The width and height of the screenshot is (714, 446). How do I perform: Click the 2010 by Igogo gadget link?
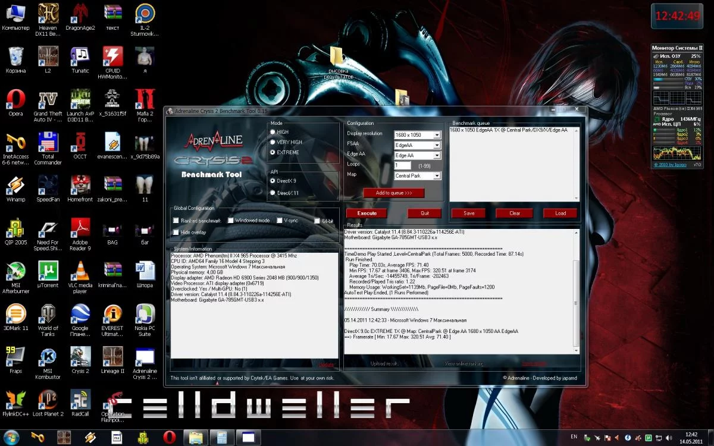click(670, 164)
